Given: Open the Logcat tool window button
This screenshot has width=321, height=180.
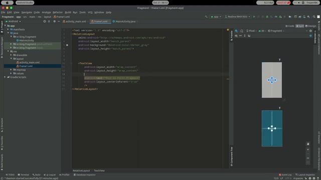Looking at the screenshot, I should tap(50, 175).
